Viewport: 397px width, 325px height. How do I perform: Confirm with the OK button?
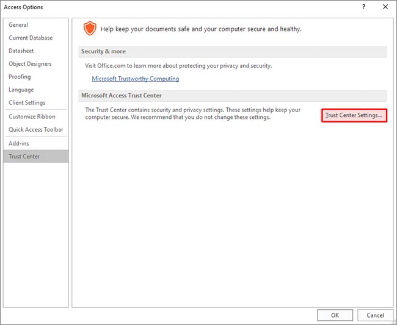point(335,315)
